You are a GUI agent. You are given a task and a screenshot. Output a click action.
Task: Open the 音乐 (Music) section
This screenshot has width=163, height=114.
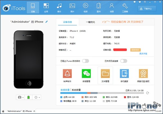pyautogui.click(x=59, y=8)
